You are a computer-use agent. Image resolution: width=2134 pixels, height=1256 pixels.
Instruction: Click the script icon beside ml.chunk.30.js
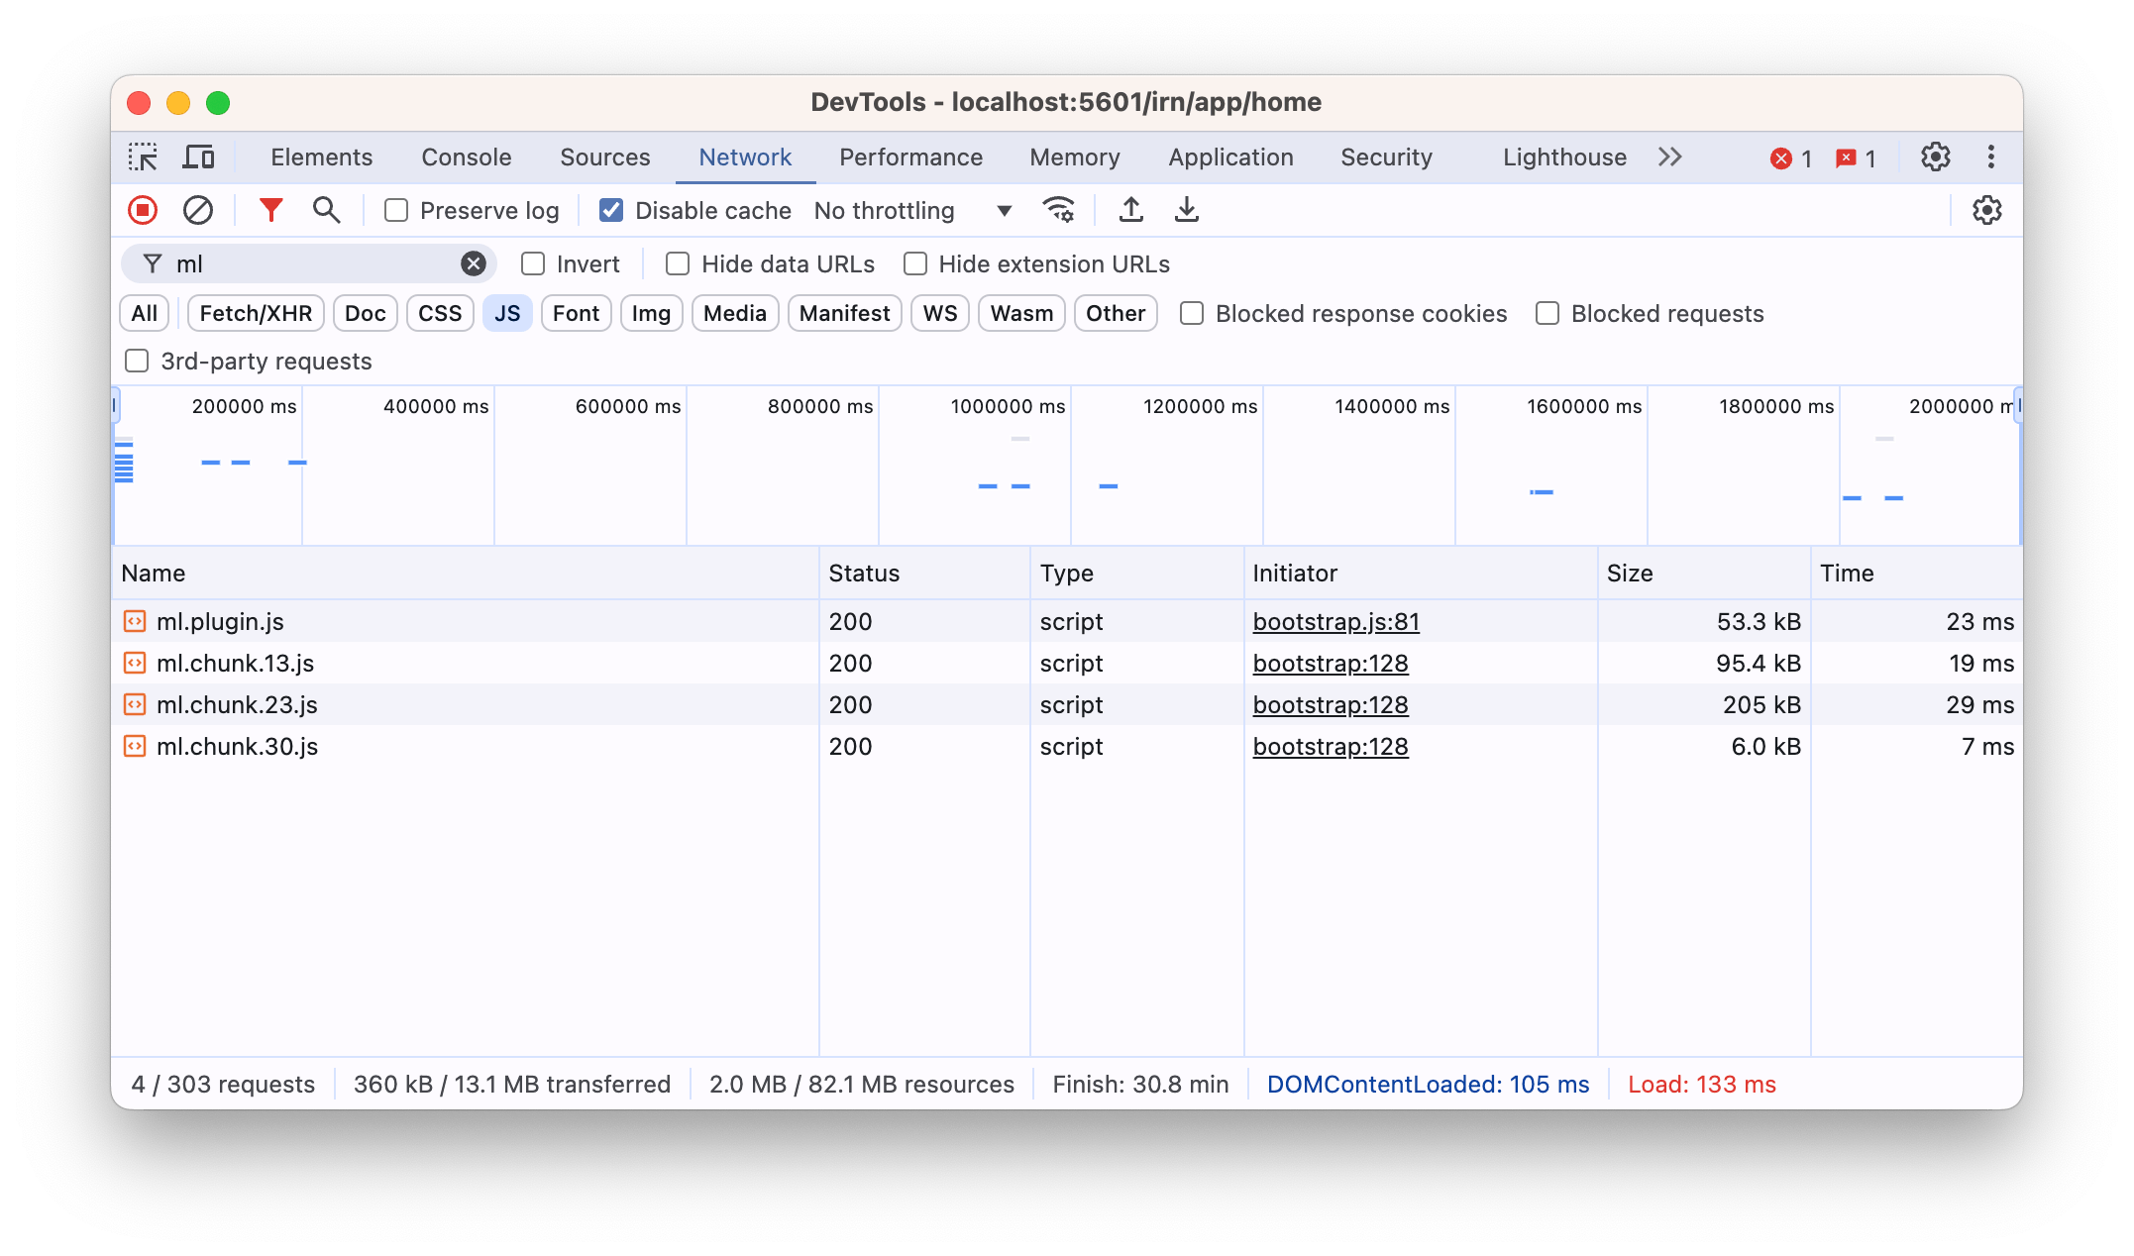(x=135, y=746)
